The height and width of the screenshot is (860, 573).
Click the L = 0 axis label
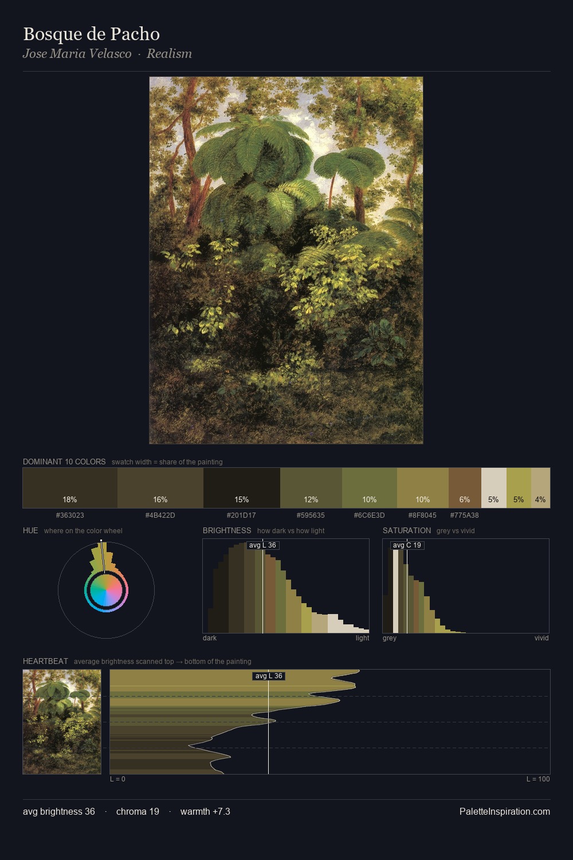[117, 779]
